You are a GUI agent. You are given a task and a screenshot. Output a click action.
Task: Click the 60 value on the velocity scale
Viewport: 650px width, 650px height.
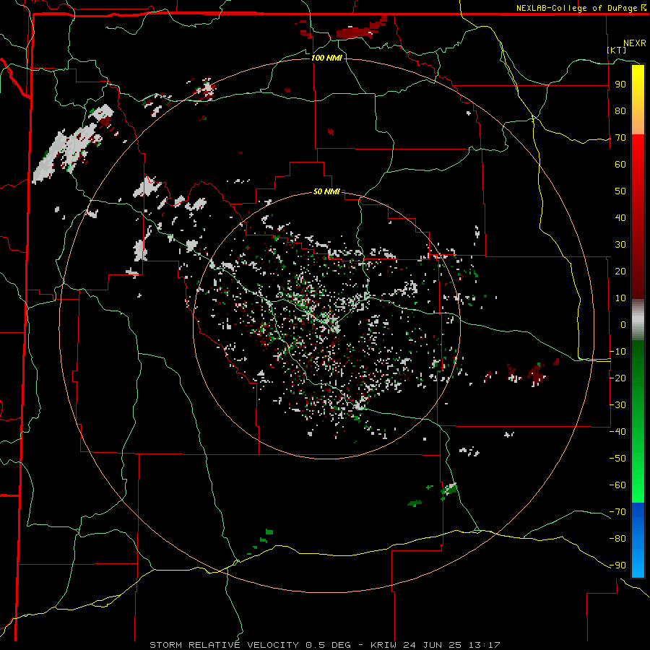click(x=620, y=164)
